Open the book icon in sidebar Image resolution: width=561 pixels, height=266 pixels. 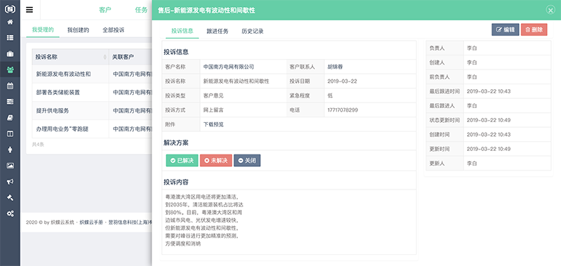tap(10, 118)
